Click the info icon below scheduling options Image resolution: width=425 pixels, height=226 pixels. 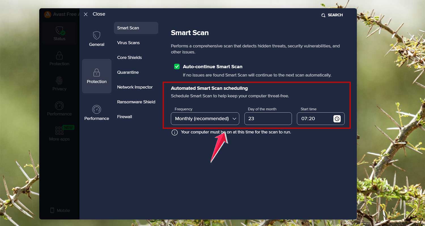coord(175,132)
